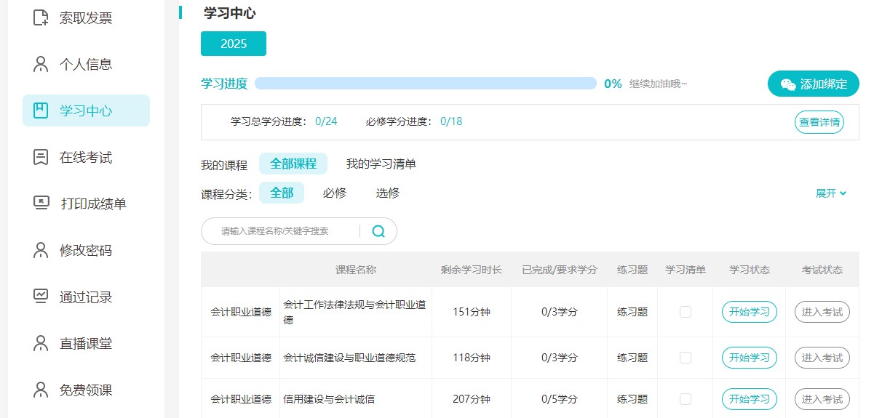Click the 学习进度 progress bar
The height and width of the screenshot is (418, 874).
(425, 84)
